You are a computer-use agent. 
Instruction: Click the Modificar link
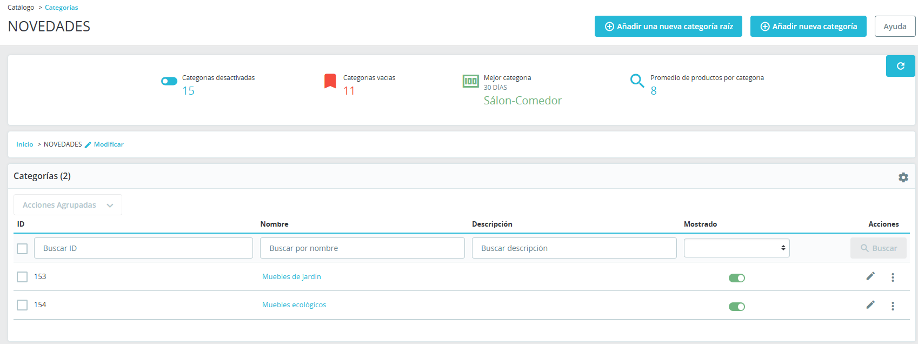tap(109, 144)
